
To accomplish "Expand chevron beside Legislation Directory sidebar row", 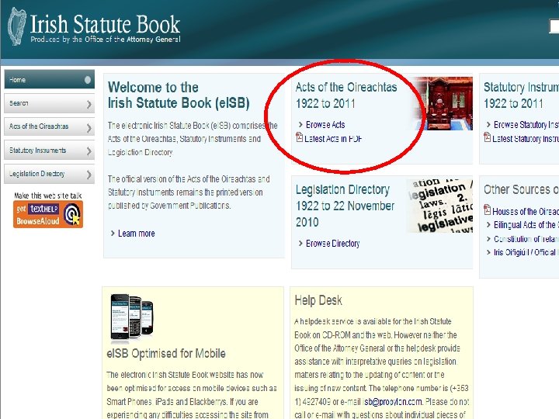I will (89, 175).
